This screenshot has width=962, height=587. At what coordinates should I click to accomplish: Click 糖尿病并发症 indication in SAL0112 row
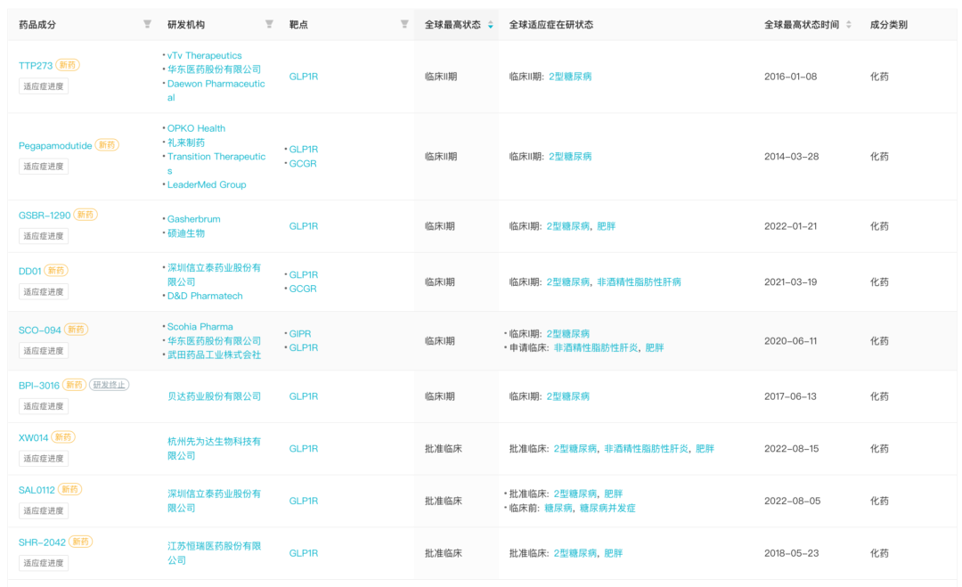point(607,508)
